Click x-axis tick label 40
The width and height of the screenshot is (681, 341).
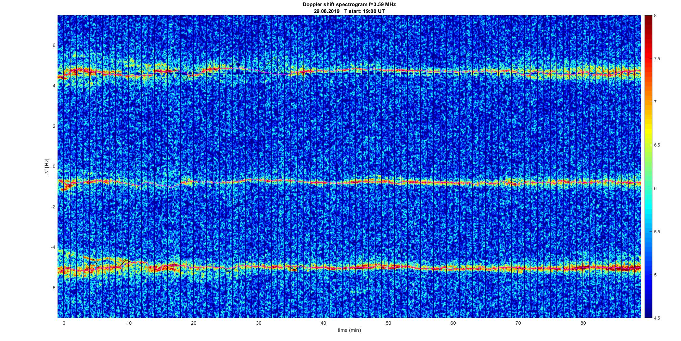(323, 323)
